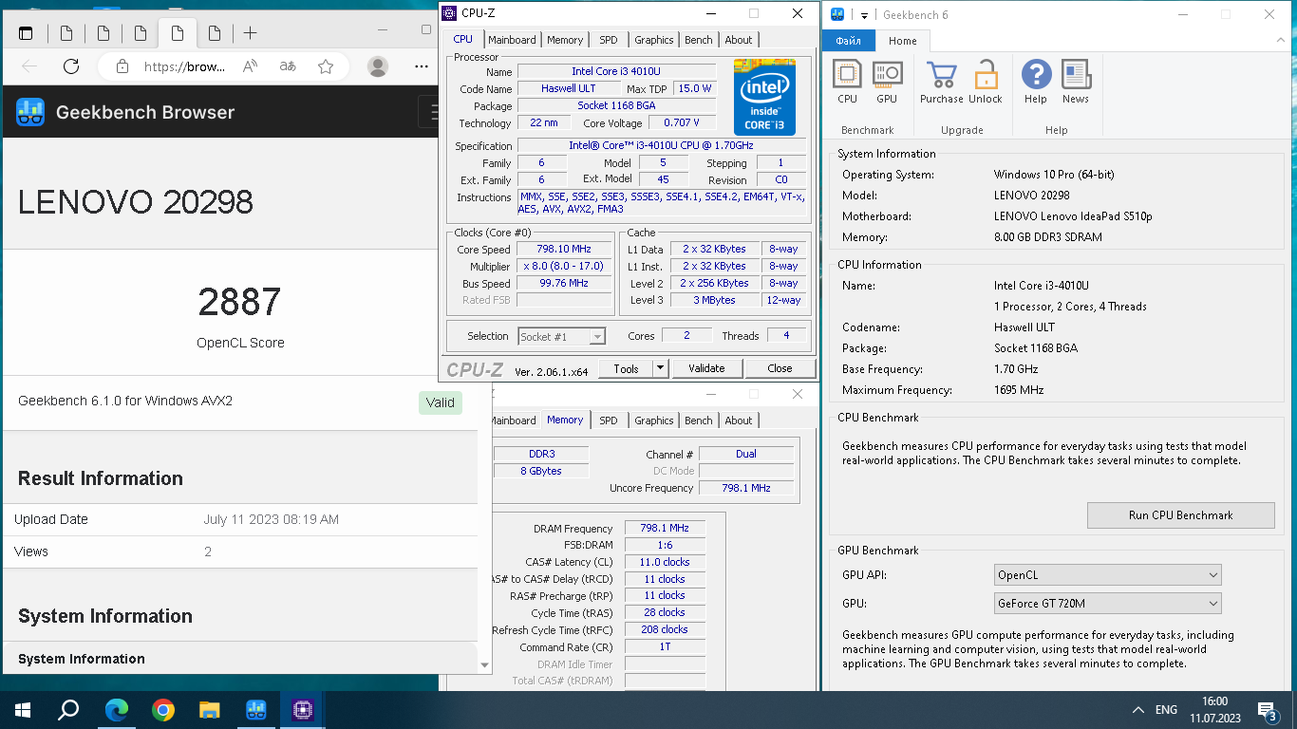Screen dimensions: 1297x729
Task: Click the DRAM Frequency 798.1 MHz value
Action: [665, 528]
